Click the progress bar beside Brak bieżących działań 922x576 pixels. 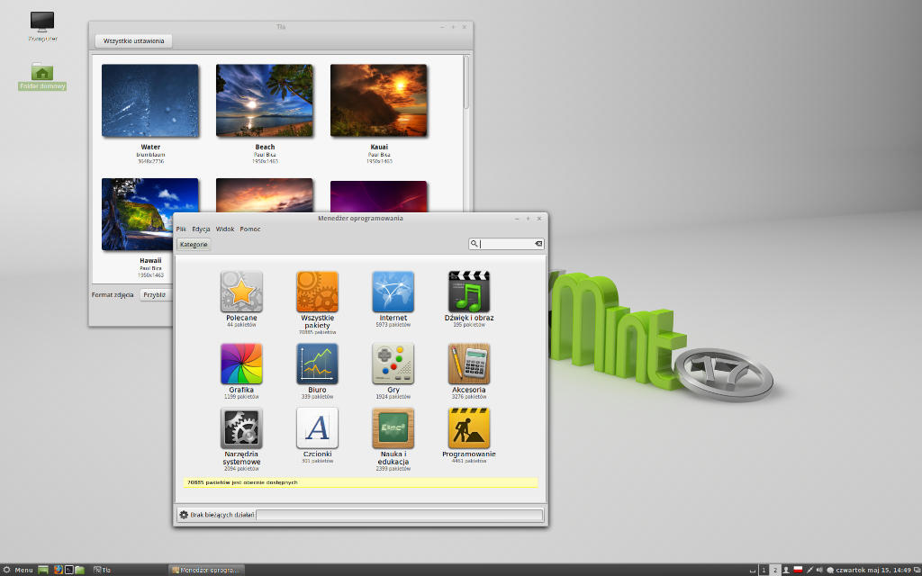tap(399, 515)
